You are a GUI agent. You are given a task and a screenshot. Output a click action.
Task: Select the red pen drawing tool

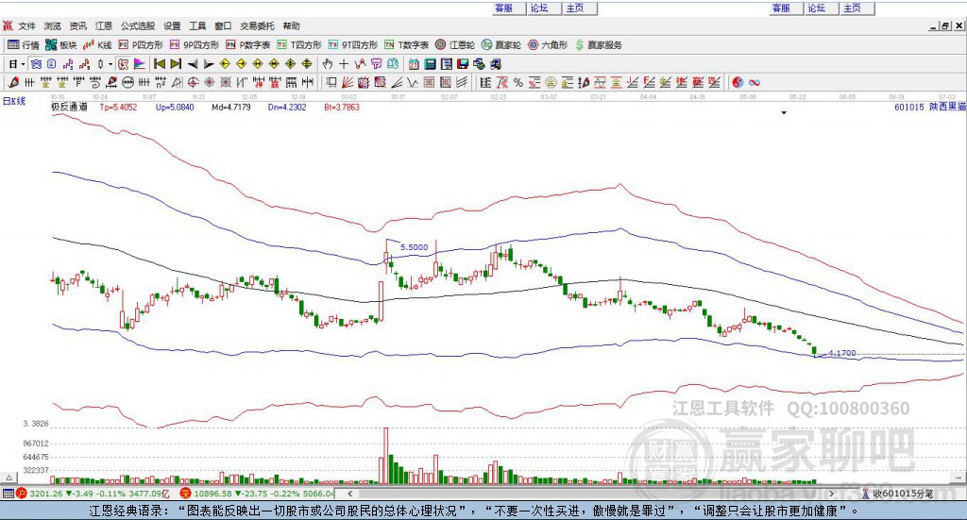tap(13, 82)
